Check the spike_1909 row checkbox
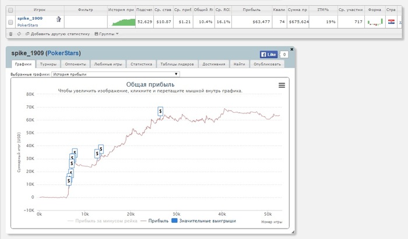The height and width of the screenshot is (239, 408). [10, 22]
